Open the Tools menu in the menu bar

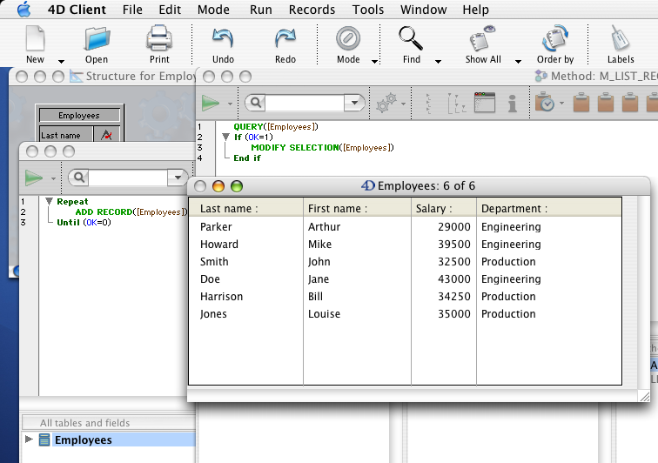tap(368, 10)
